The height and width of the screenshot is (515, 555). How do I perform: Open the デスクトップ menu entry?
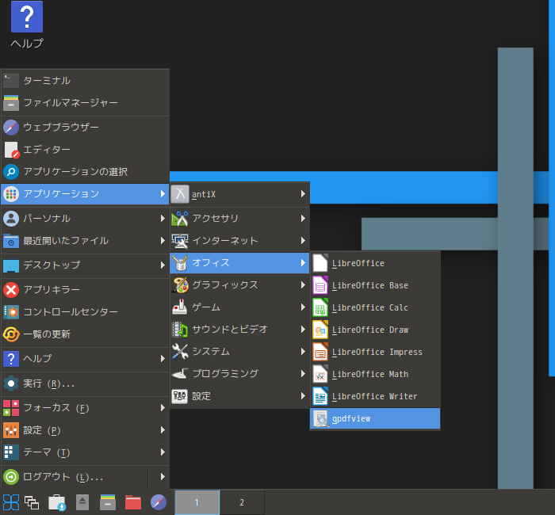(x=85, y=265)
